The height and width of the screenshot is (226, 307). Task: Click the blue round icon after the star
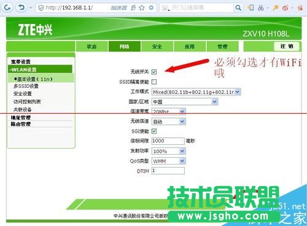[151, 8]
